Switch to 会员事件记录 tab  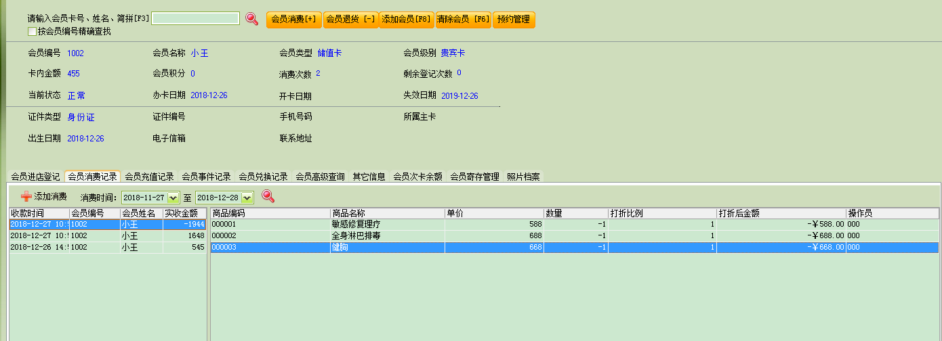point(207,177)
